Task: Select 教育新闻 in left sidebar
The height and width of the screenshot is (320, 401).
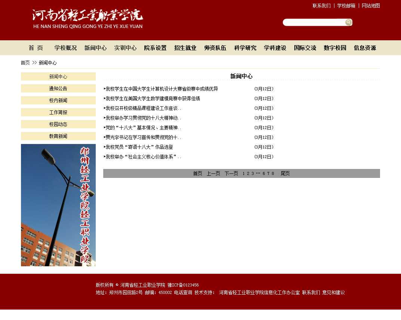Action: coord(58,136)
